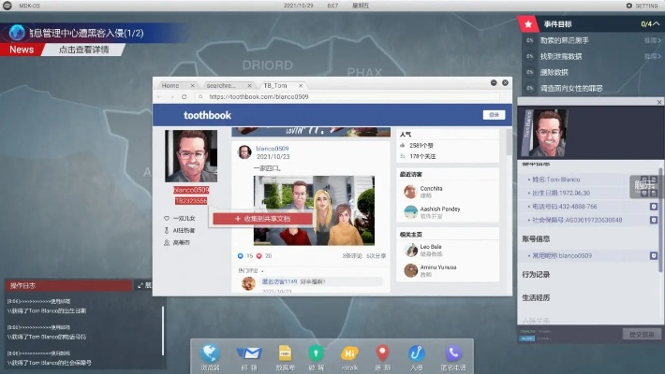Open the 破解 crack tool icon
Screen dimensions: 665x374
(x=317, y=353)
